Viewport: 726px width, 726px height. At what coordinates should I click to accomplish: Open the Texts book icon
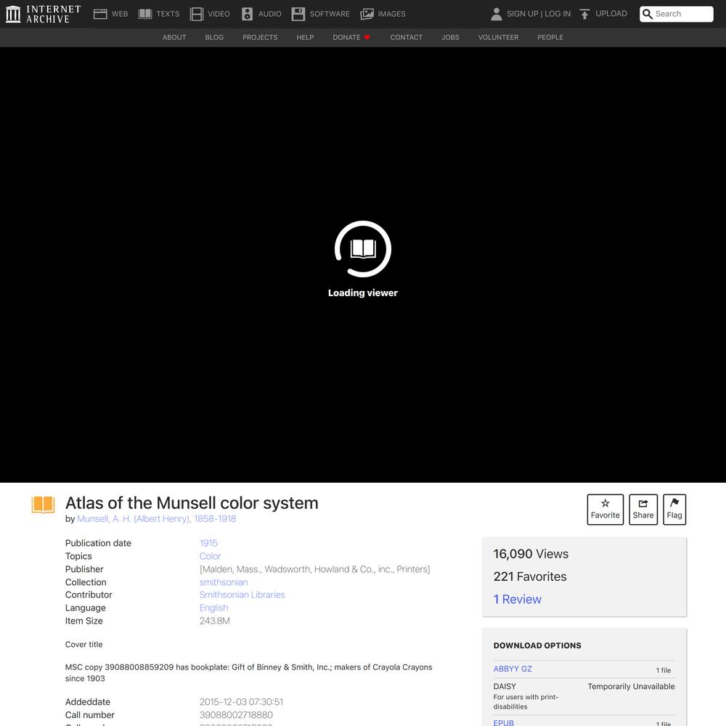[145, 14]
